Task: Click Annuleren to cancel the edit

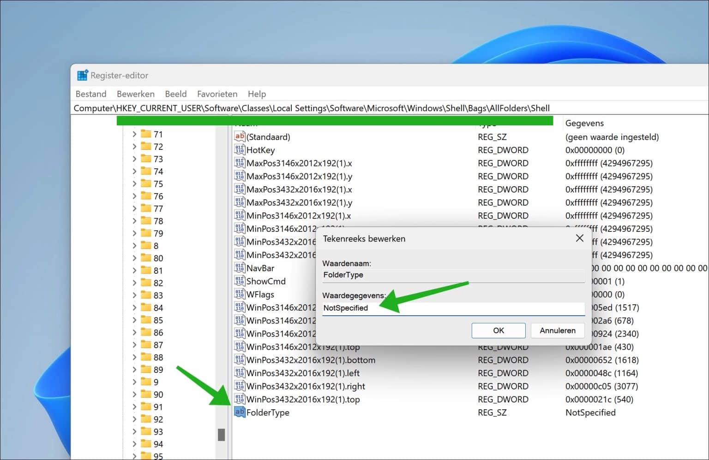Action: click(x=558, y=330)
